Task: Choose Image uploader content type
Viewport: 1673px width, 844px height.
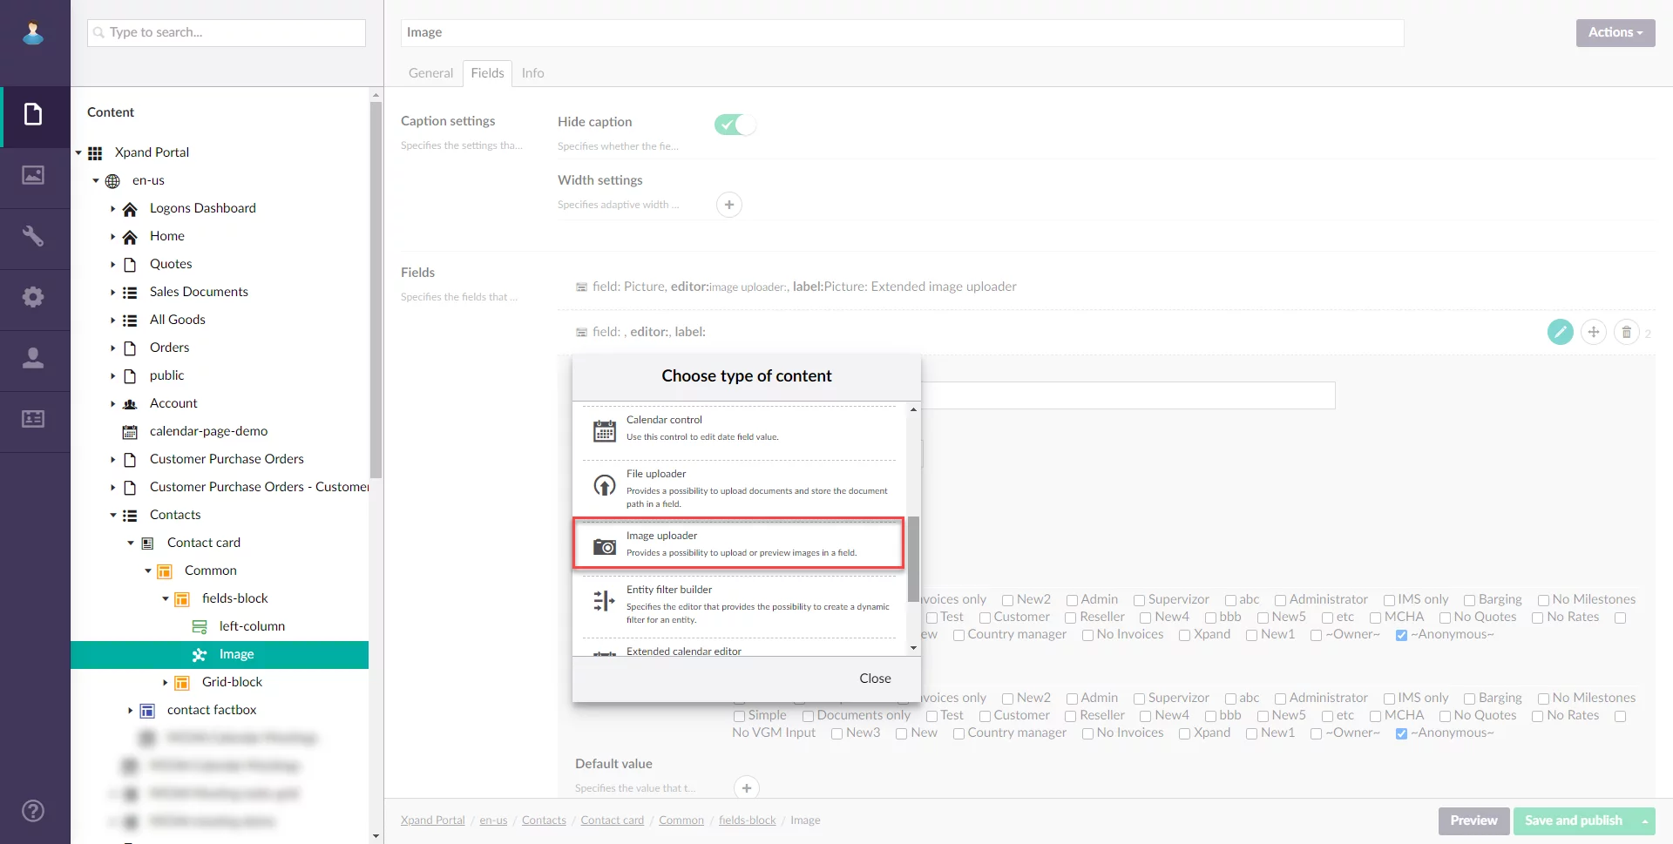Action: (738, 544)
